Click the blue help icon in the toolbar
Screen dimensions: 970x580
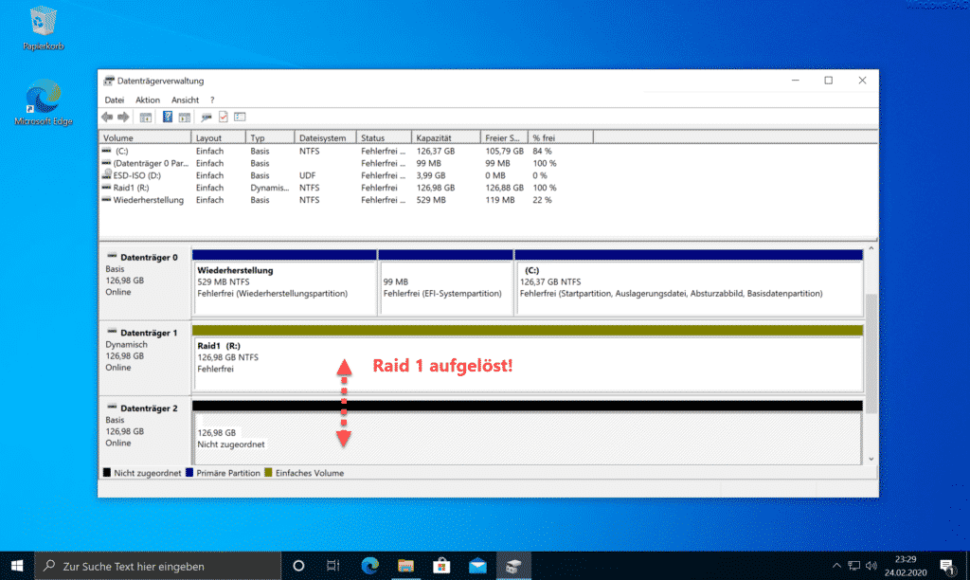coord(167,117)
